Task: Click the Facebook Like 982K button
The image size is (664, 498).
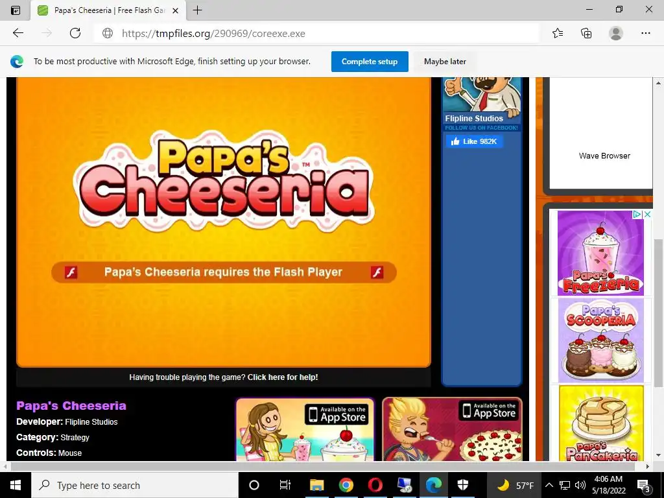Action: tap(474, 141)
